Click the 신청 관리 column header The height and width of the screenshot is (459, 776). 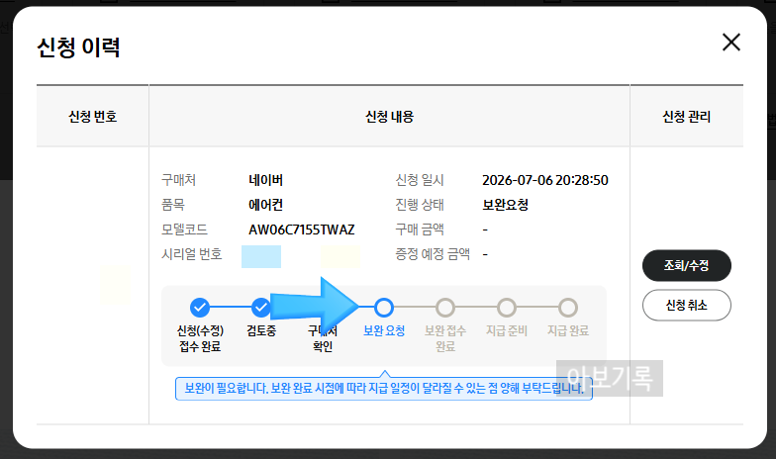click(687, 117)
